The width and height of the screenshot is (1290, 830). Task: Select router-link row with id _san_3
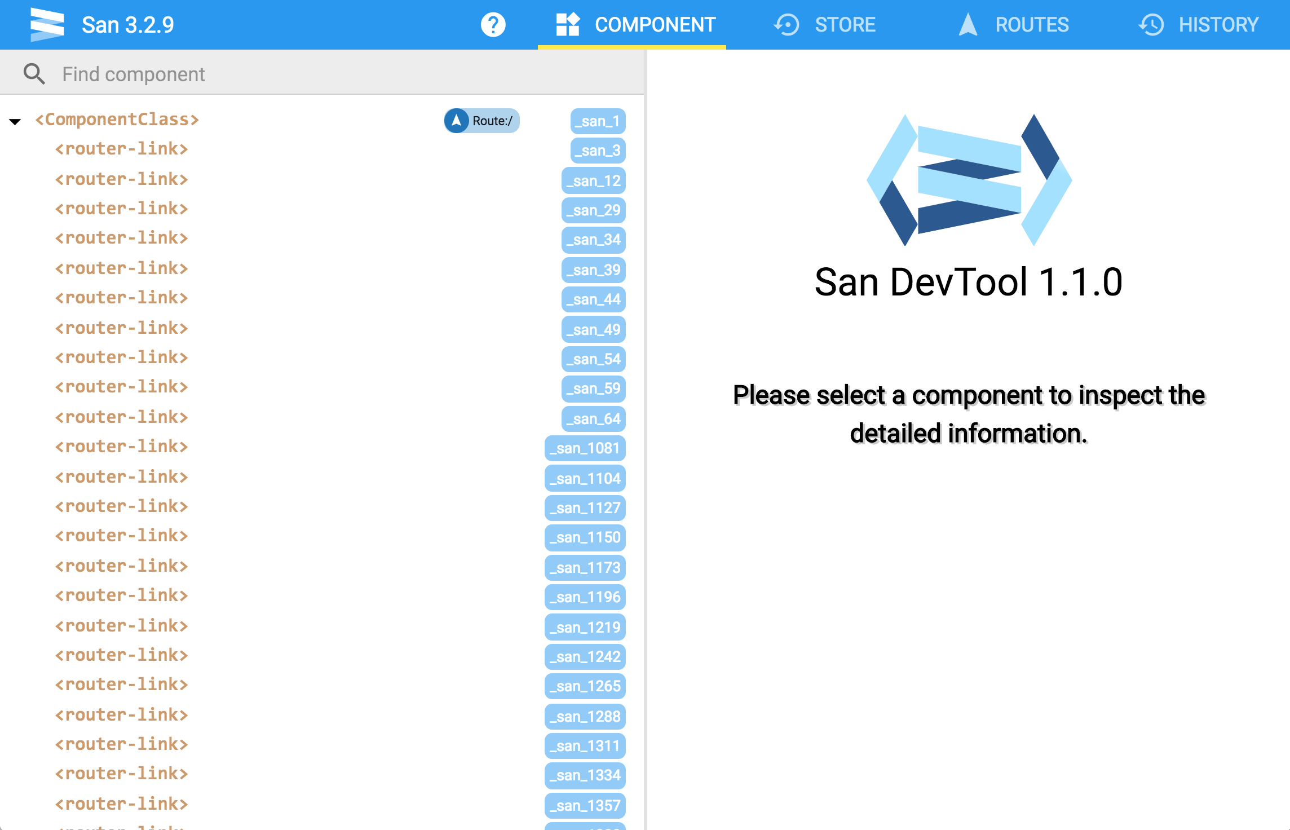click(x=321, y=149)
